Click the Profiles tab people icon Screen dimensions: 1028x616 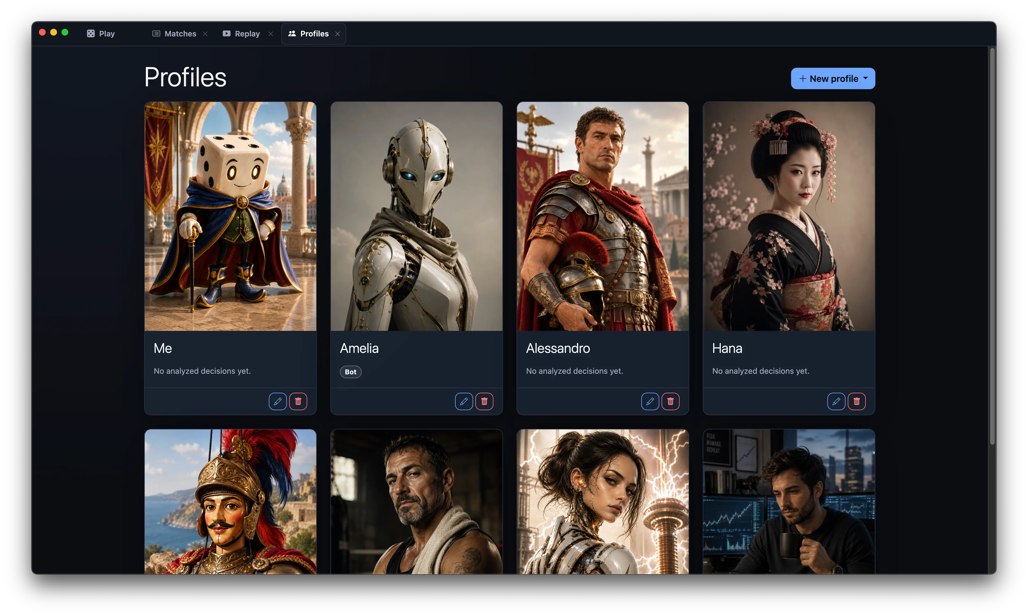coord(292,34)
